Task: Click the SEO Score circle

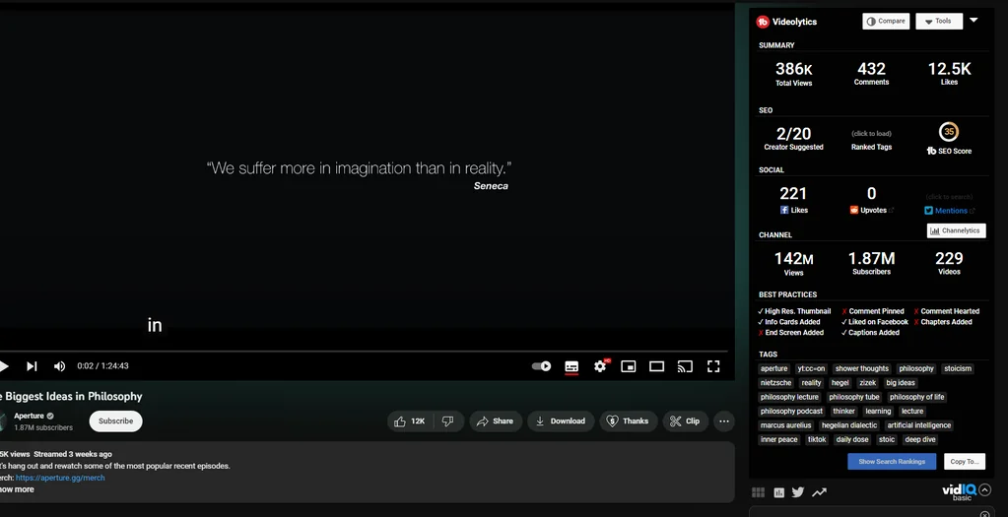Action: pos(949,132)
